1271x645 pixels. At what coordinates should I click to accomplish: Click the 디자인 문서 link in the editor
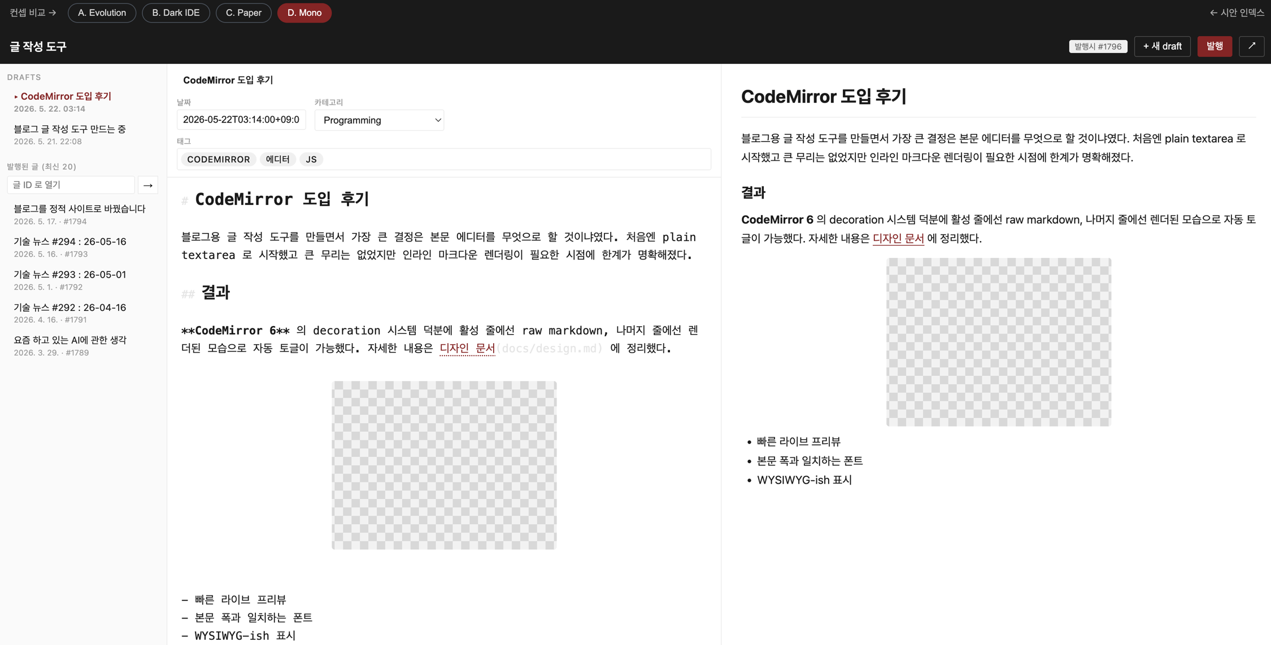(x=467, y=348)
